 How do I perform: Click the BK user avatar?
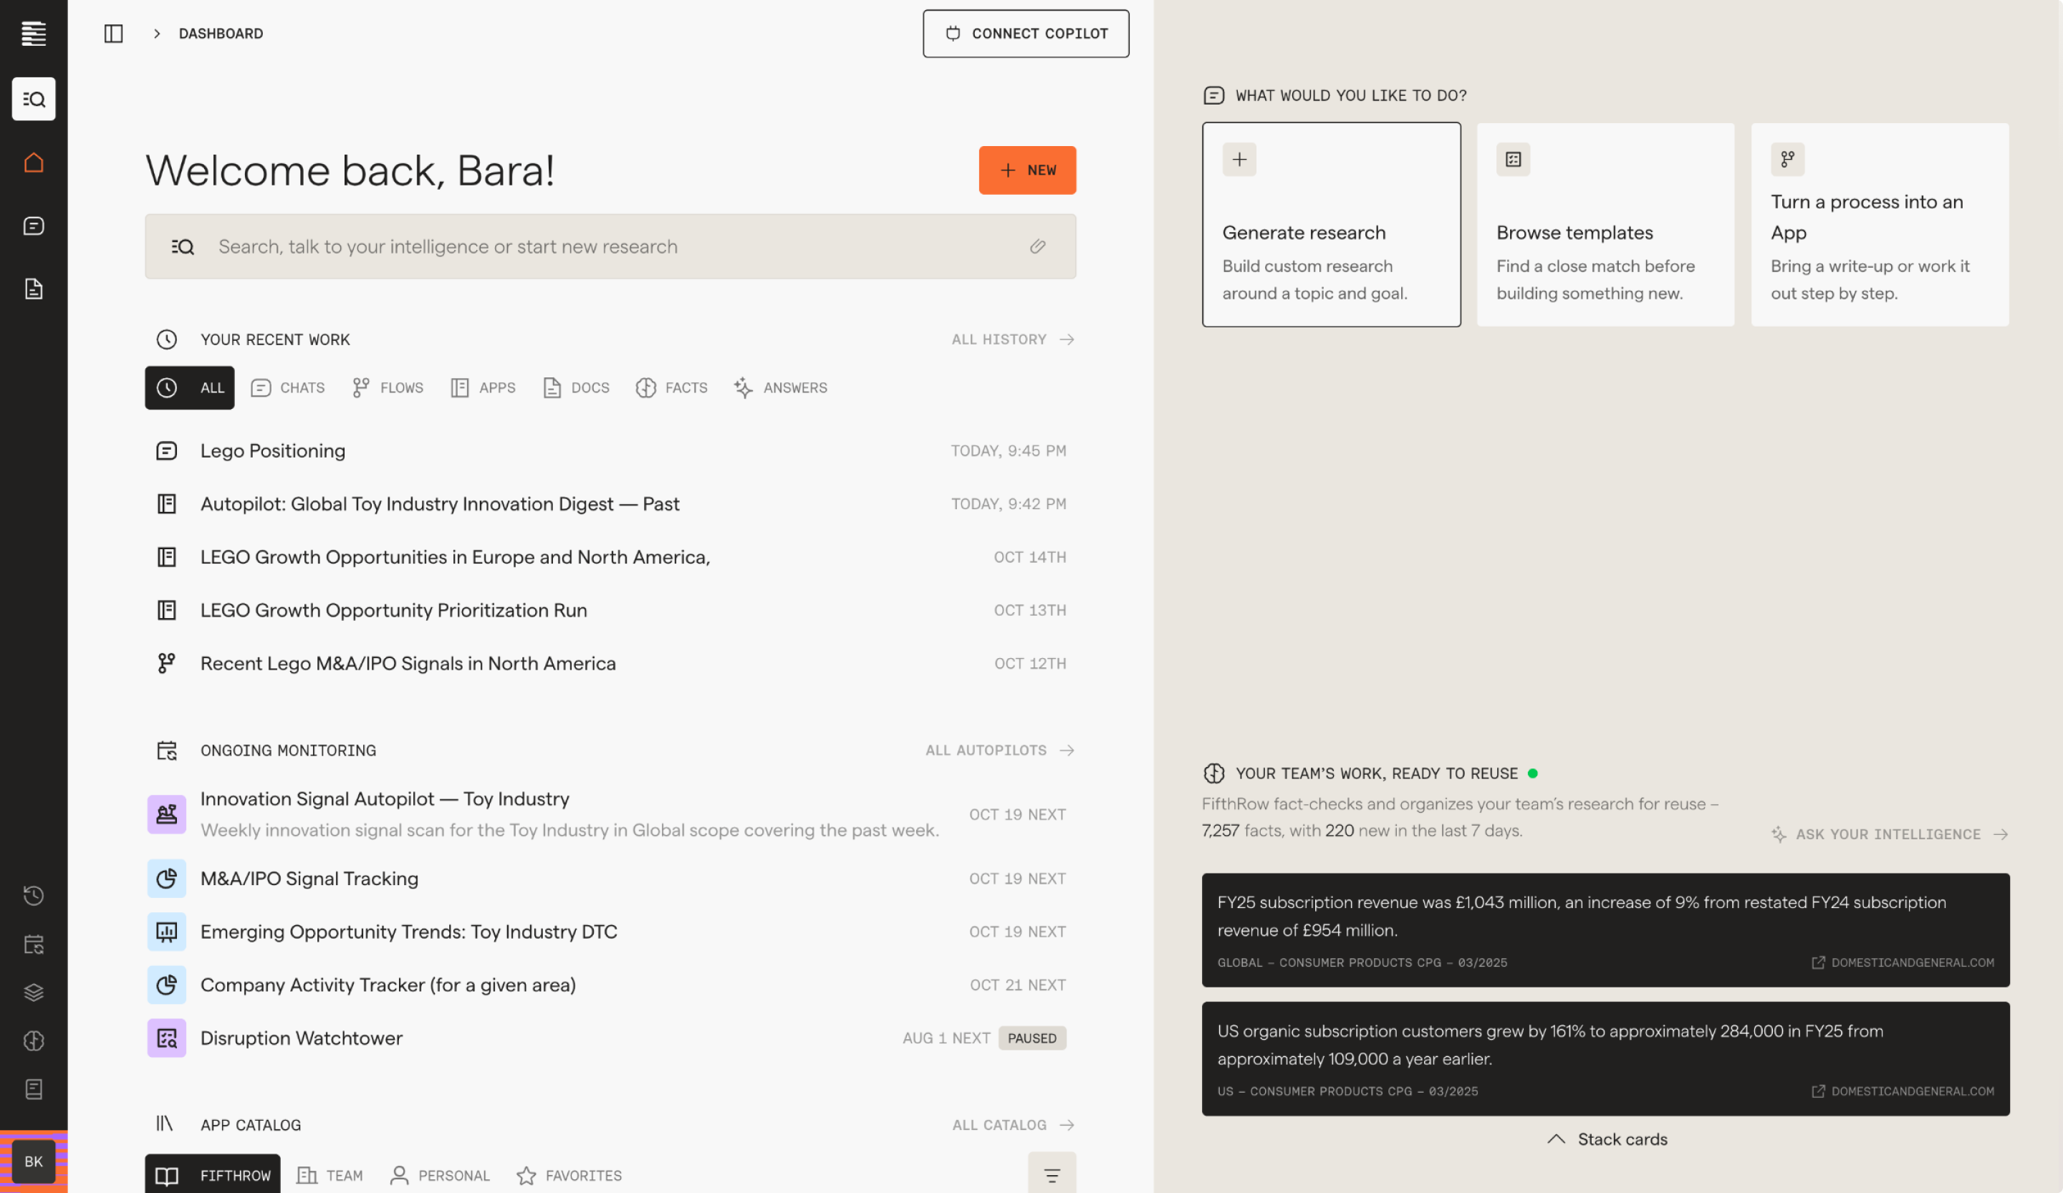click(x=34, y=1161)
